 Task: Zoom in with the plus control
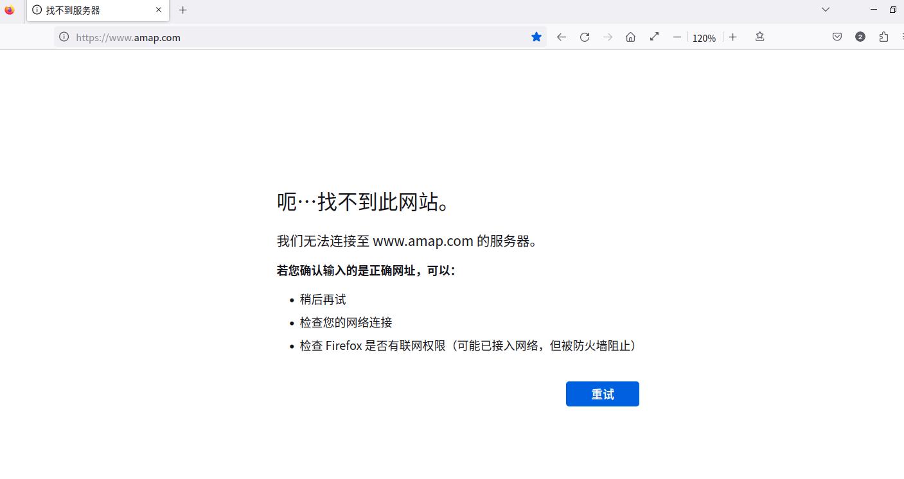(x=733, y=37)
